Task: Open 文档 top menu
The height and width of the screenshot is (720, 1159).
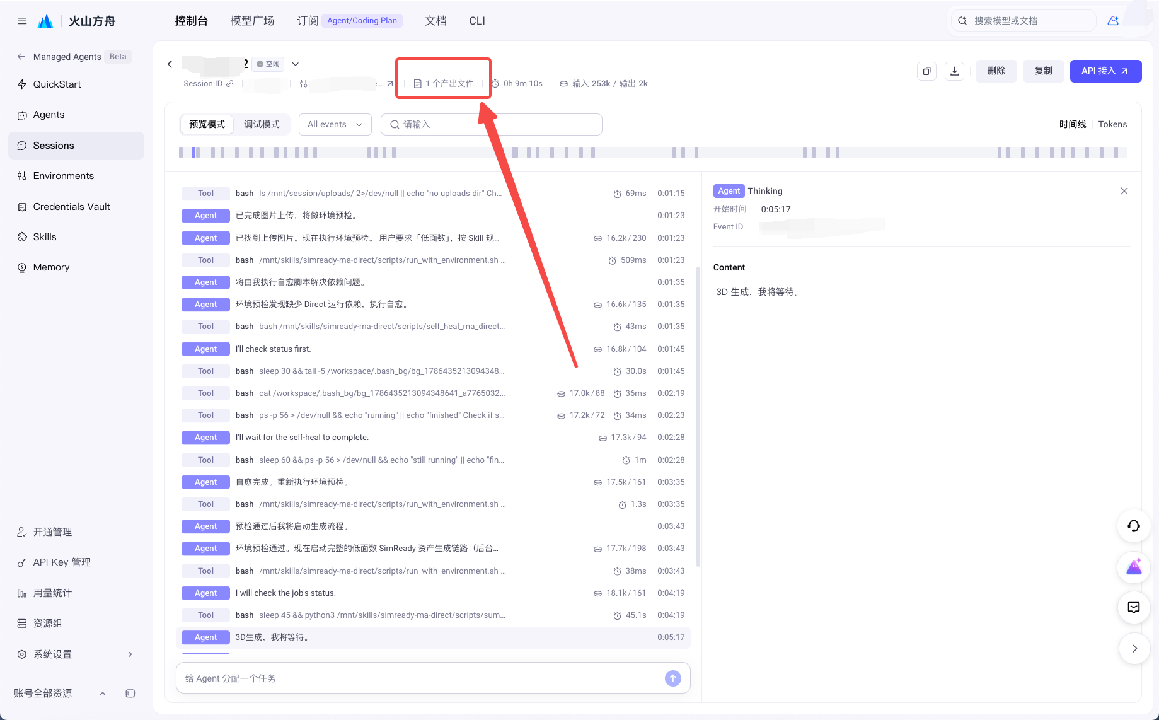Action: coord(435,21)
